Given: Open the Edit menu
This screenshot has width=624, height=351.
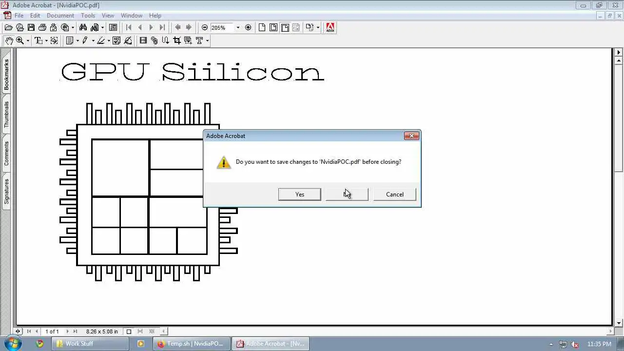Looking at the screenshot, I should (35, 16).
